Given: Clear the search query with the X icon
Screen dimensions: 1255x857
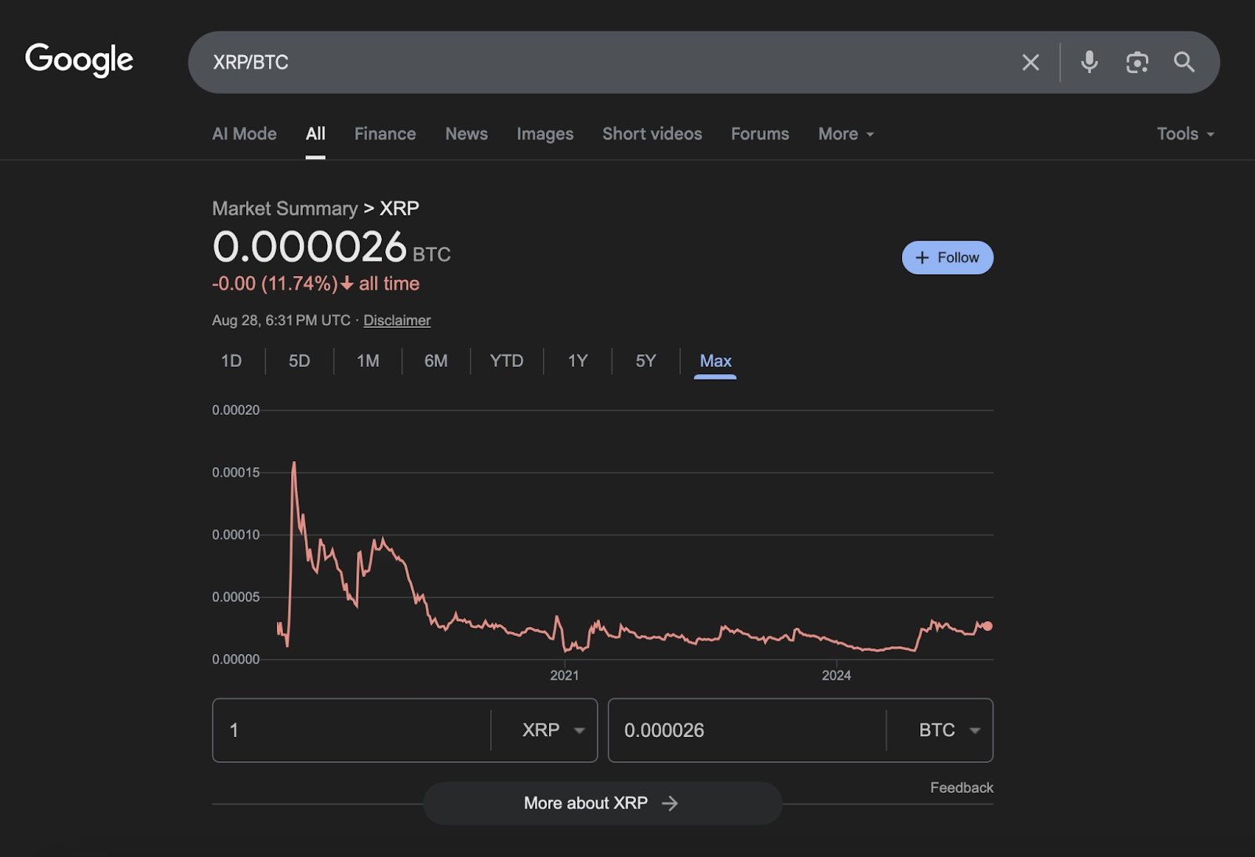Looking at the screenshot, I should point(1031,63).
